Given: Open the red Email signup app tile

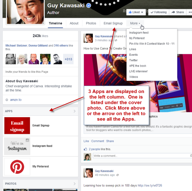Looking at the screenshot, I should 17,125.
